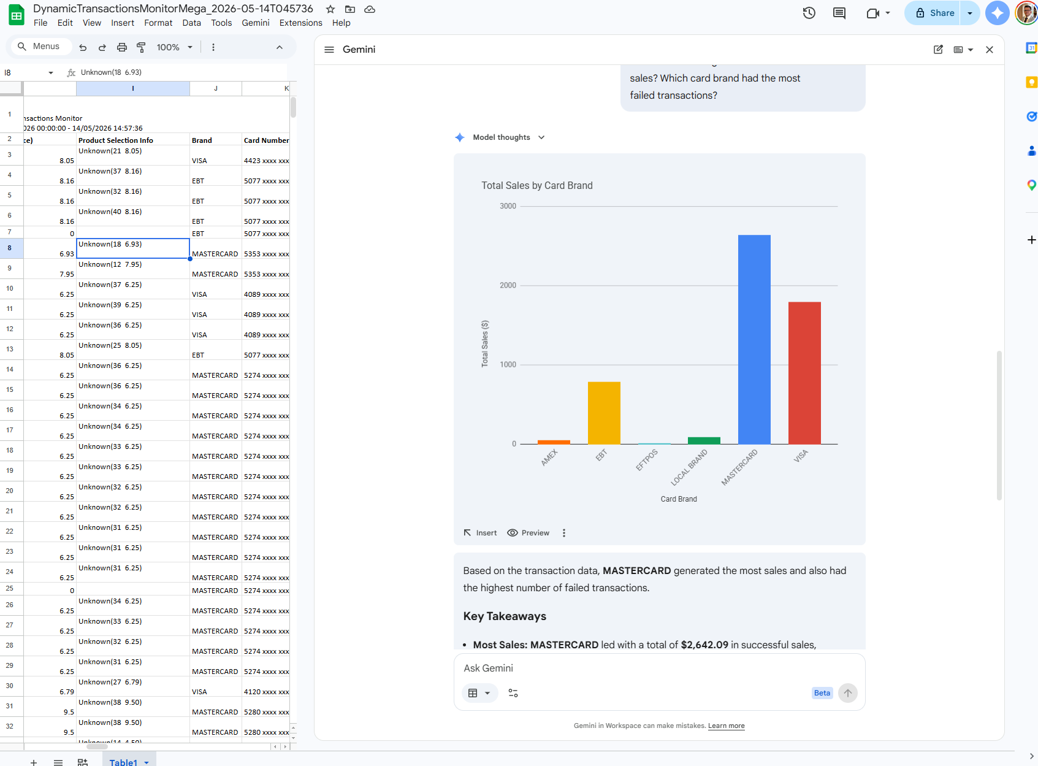
Task: Open Google Maps in the side panel
Action: (x=1031, y=185)
